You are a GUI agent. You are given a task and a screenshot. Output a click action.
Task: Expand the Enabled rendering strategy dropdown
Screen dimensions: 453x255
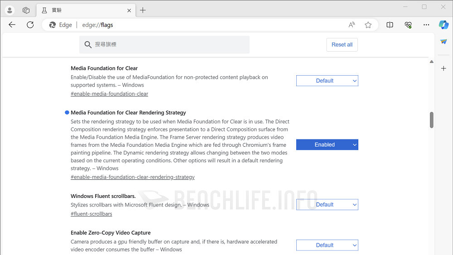click(327, 144)
